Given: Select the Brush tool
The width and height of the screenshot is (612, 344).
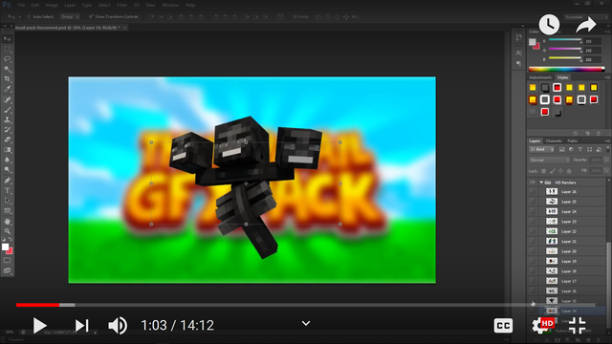Looking at the screenshot, I should pyautogui.click(x=7, y=110).
